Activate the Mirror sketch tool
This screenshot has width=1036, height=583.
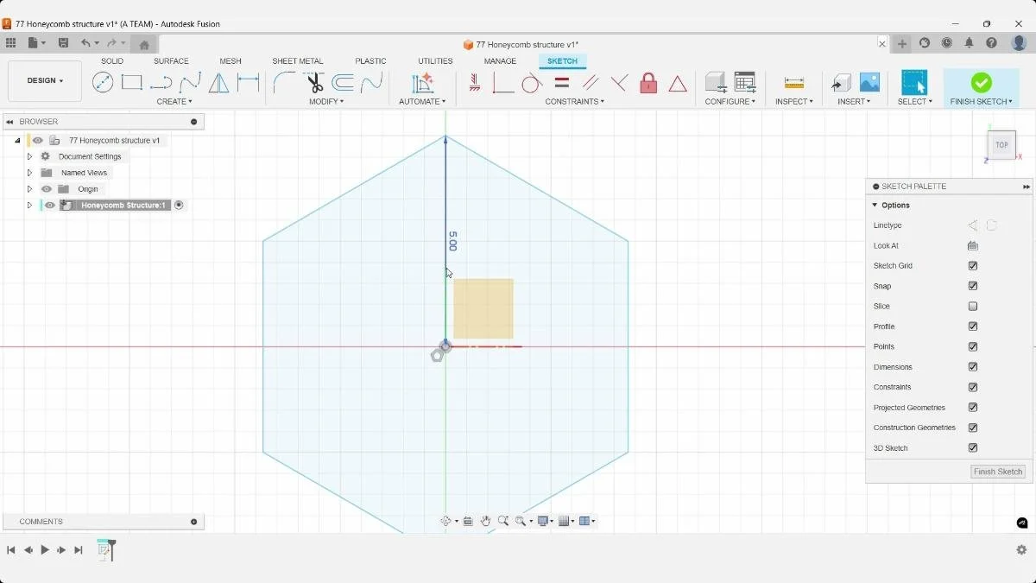pyautogui.click(x=219, y=83)
